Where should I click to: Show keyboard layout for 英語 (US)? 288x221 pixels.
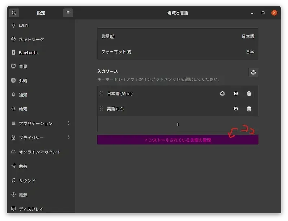click(235, 109)
